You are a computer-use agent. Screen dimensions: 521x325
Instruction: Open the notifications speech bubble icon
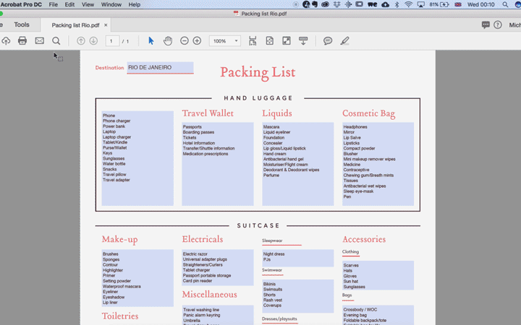click(x=486, y=25)
